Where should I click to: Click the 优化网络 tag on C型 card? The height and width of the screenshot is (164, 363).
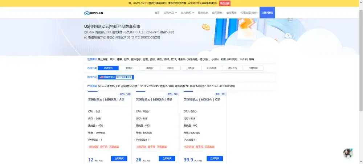(x=188, y=147)
